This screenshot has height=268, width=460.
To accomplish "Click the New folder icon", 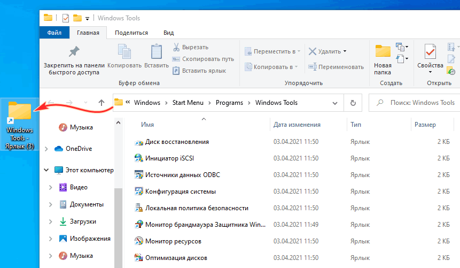I will (383, 51).
